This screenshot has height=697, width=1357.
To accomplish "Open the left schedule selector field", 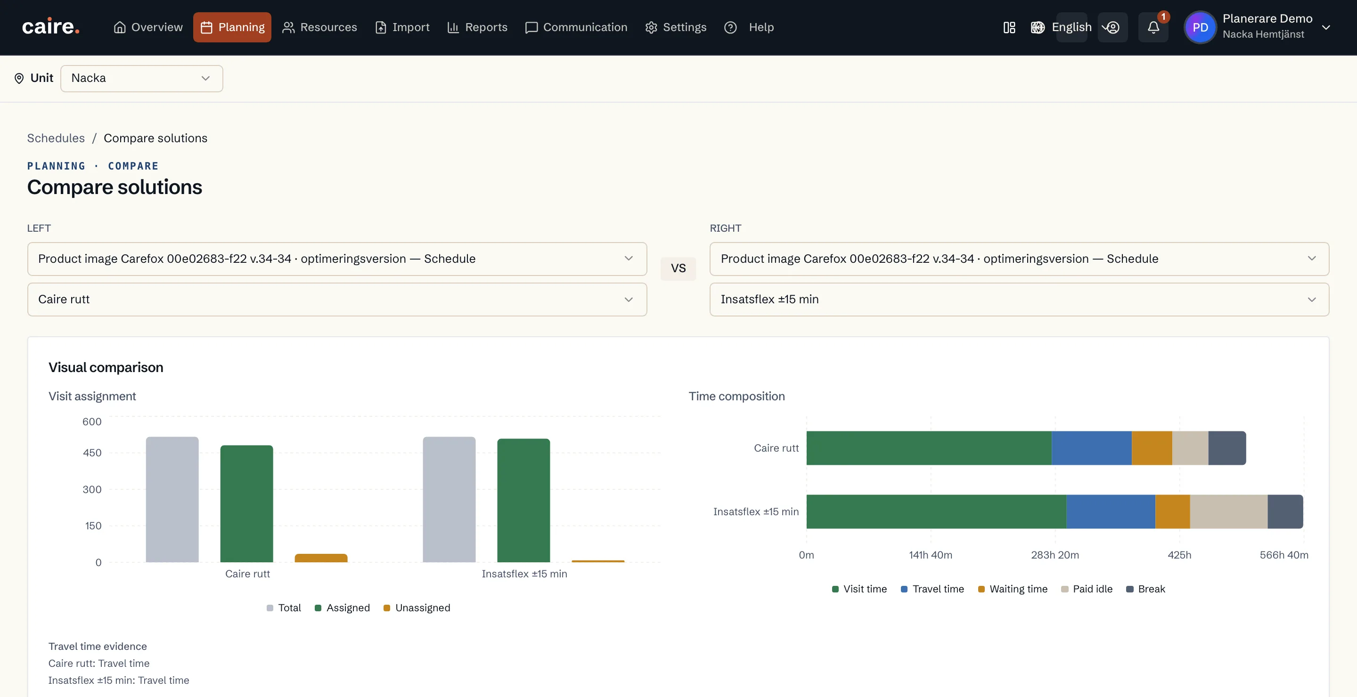I will [337, 259].
